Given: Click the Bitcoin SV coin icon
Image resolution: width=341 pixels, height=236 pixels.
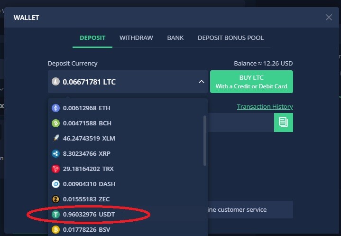Looking at the screenshot, I should [55, 229].
